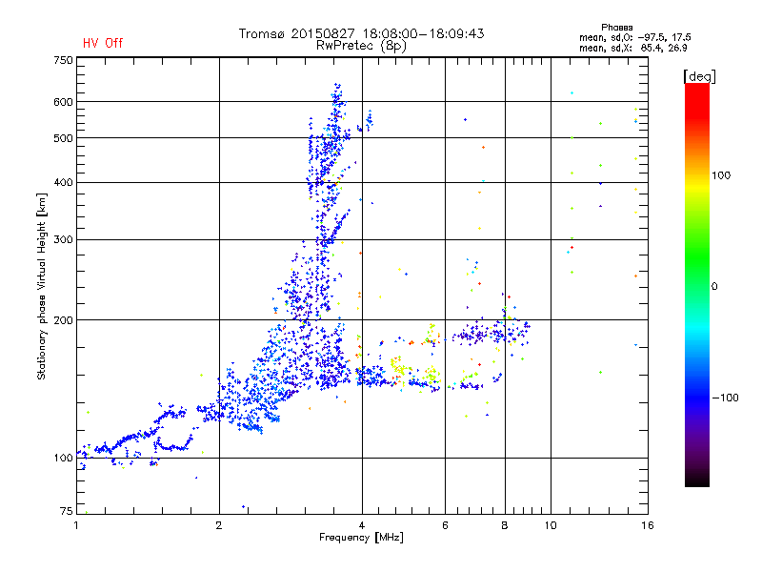
Task: Click the colorbar tick label '100'
Action: (x=721, y=175)
